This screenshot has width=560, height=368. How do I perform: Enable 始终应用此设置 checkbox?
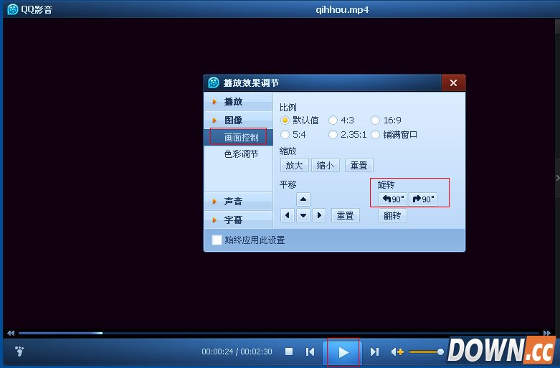(217, 240)
